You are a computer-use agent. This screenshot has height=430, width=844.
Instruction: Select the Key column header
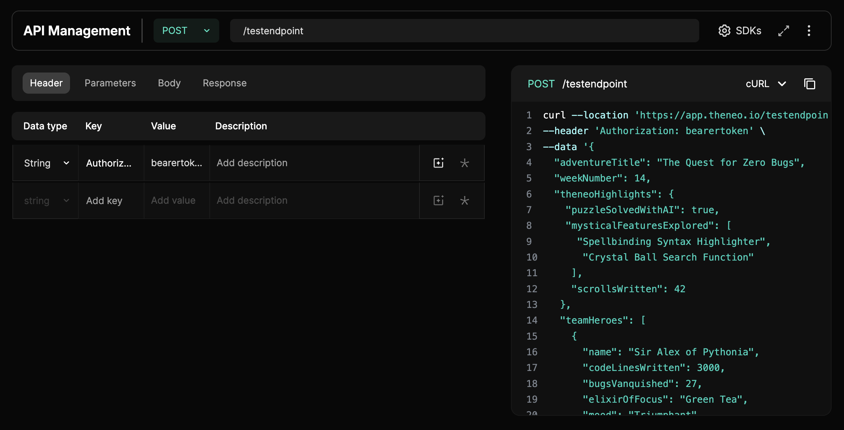coord(93,126)
